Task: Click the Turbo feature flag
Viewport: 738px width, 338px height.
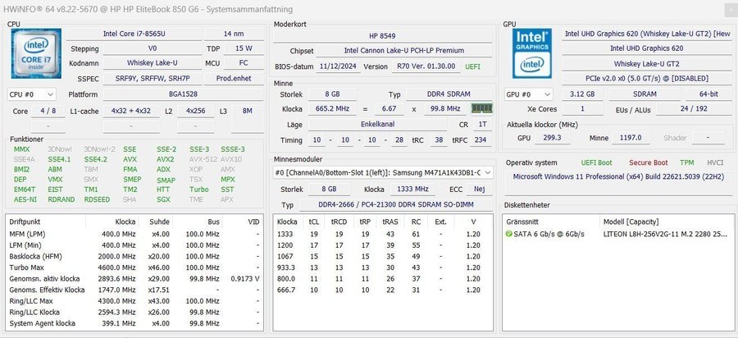Action: [x=198, y=190]
